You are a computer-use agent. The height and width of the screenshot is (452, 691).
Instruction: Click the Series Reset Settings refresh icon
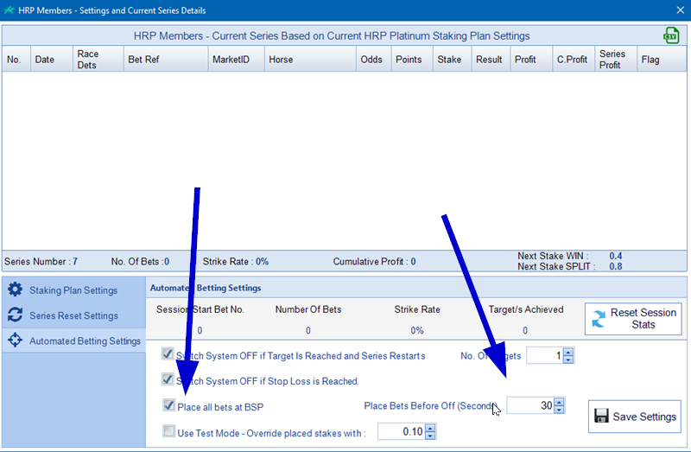pos(15,315)
